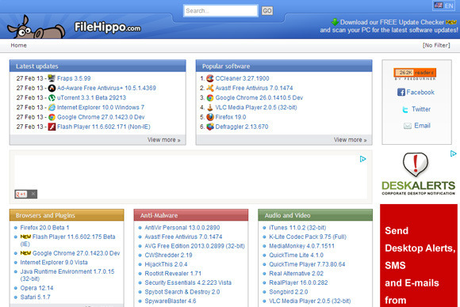Screen dimensions: 460x307
Task: Click the Google +1 button in the ad box
Action: (21, 194)
